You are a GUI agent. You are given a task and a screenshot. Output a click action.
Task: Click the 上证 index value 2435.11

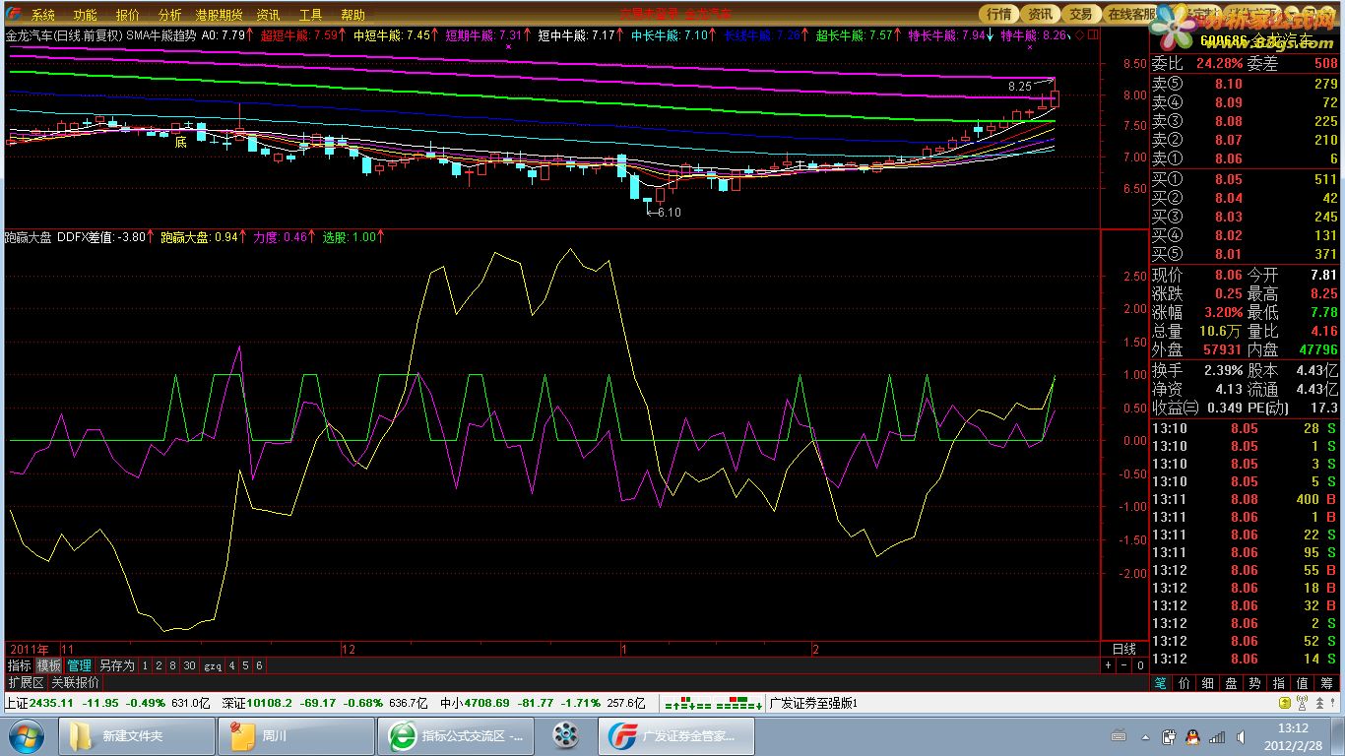tap(52, 703)
